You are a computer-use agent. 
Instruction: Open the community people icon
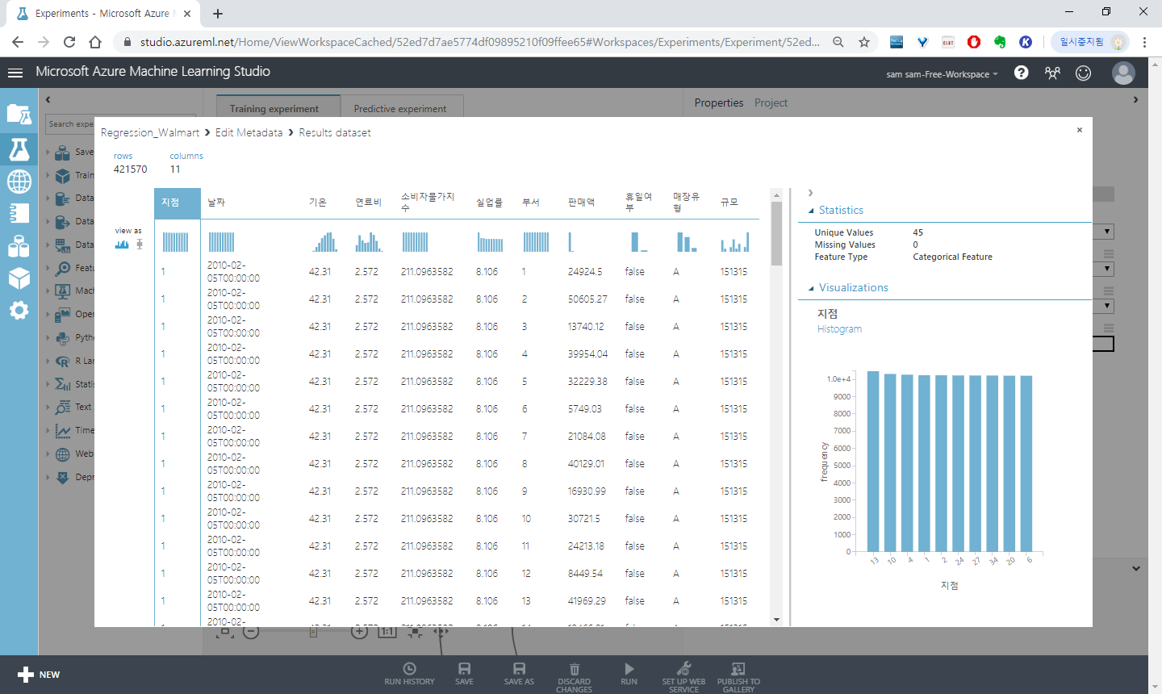pos(1052,73)
